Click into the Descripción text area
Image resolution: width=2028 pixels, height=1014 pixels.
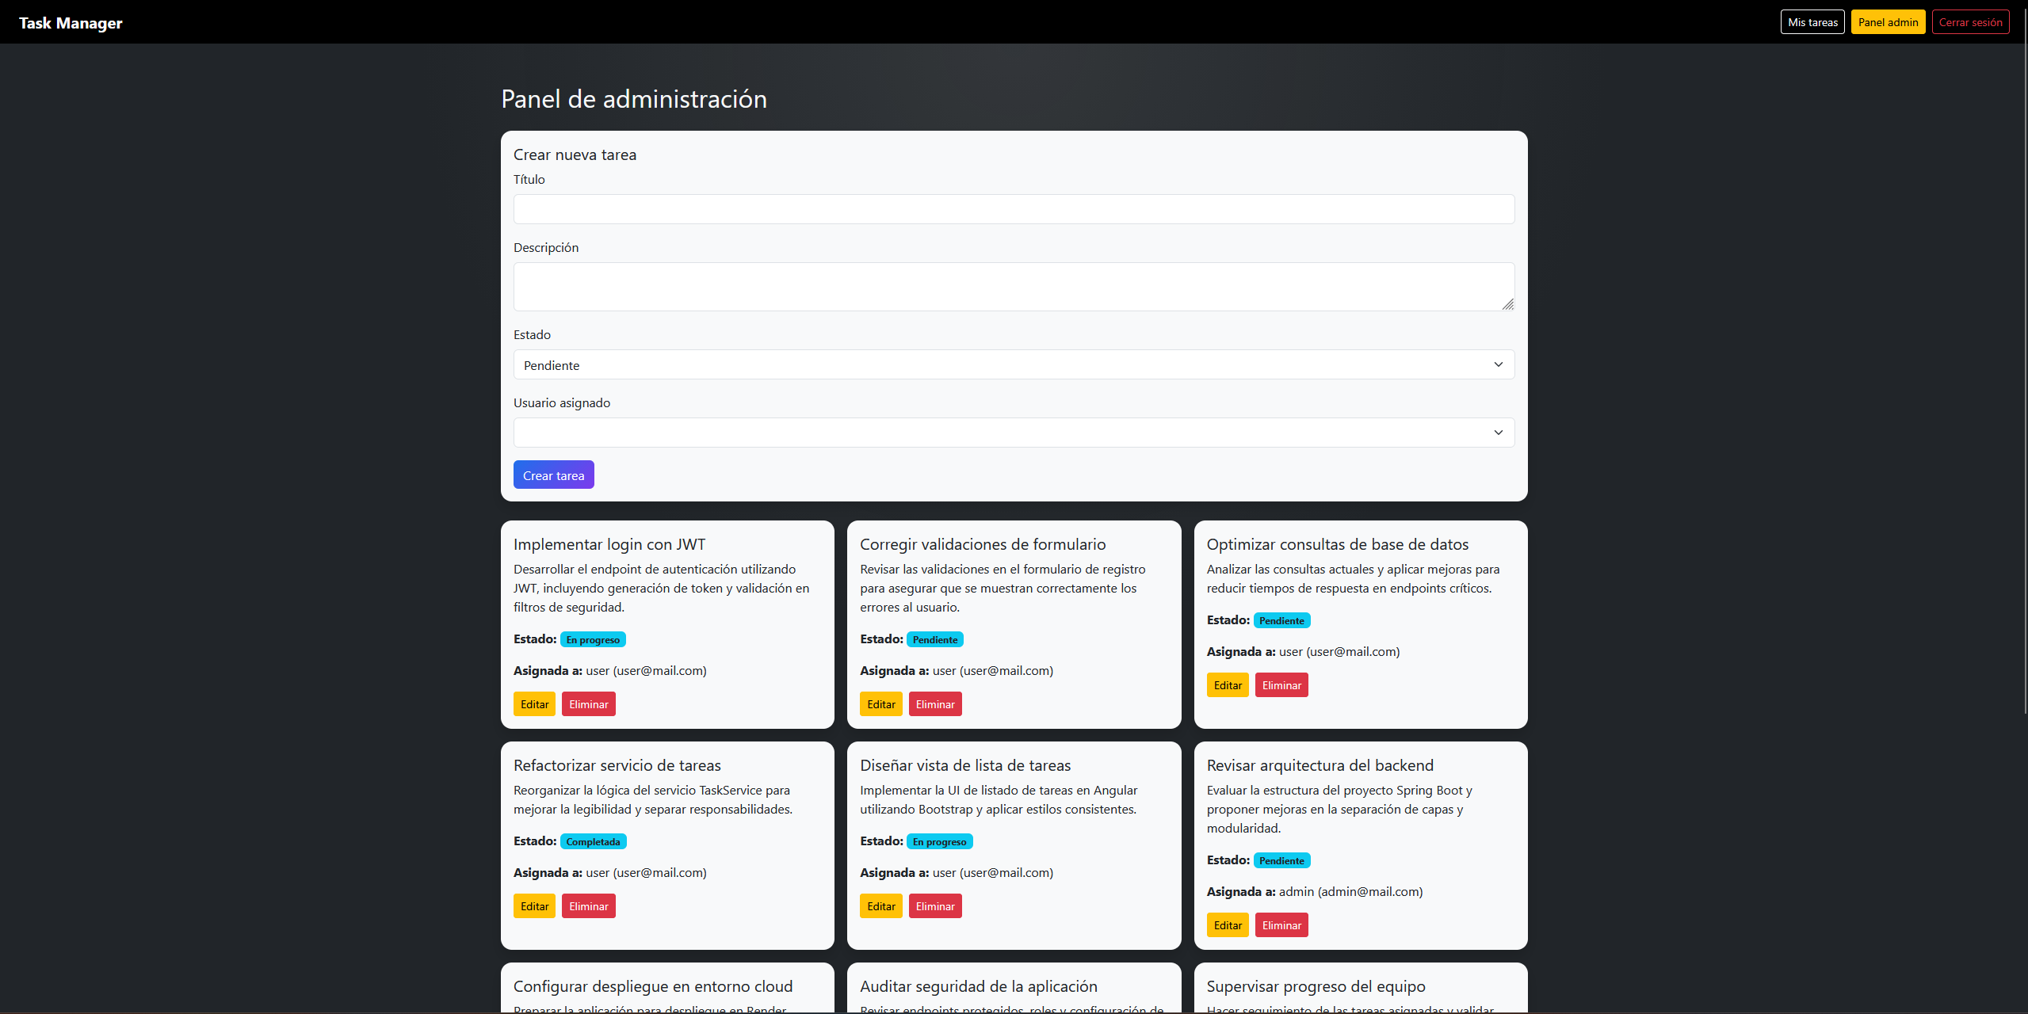pos(1014,287)
